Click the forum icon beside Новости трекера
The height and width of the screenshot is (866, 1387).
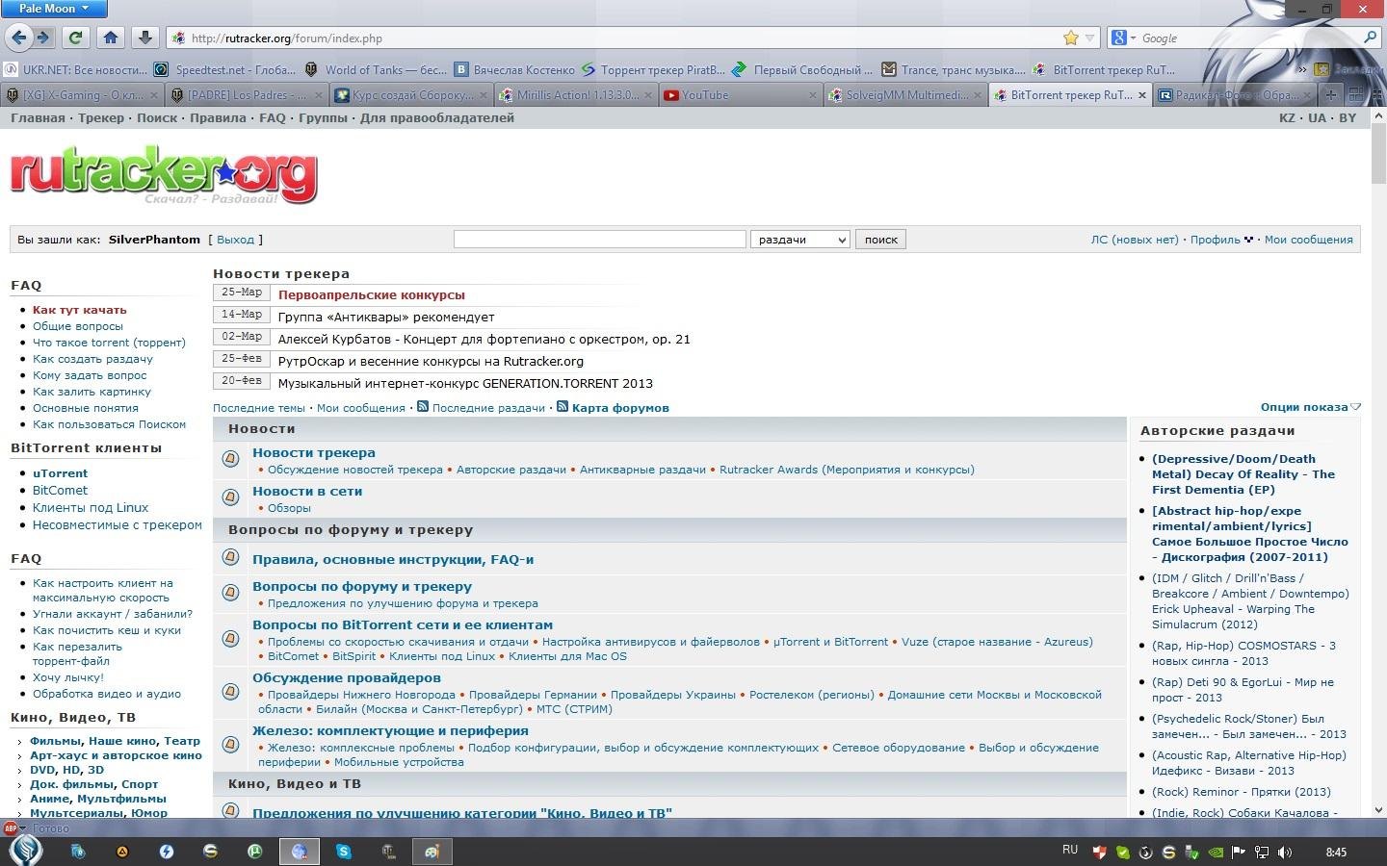point(230,459)
